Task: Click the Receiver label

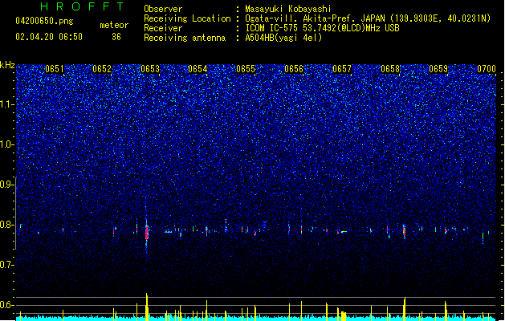Action: [x=163, y=28]
